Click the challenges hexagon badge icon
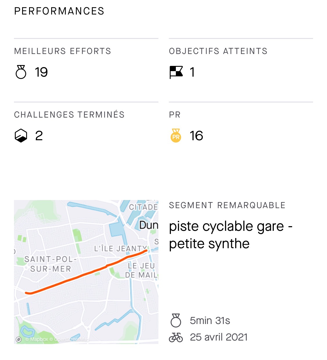The height and width of the screenshot is (360, 327). (x=21, y=136)
